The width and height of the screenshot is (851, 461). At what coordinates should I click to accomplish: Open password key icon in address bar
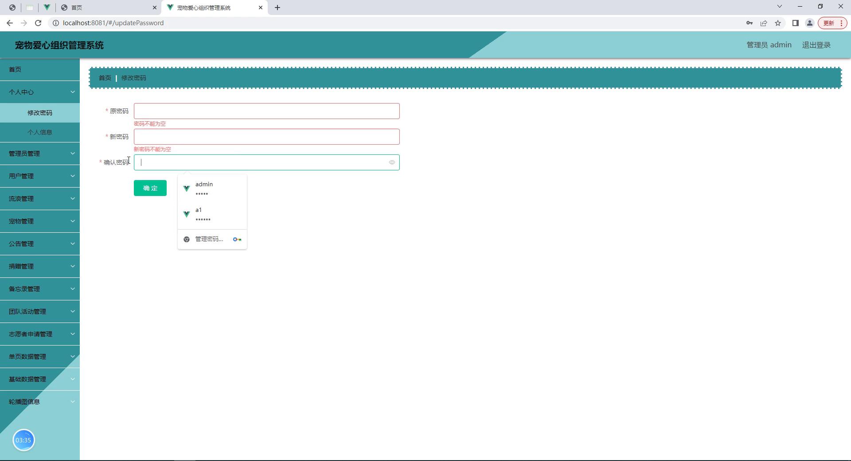(750, 23)
